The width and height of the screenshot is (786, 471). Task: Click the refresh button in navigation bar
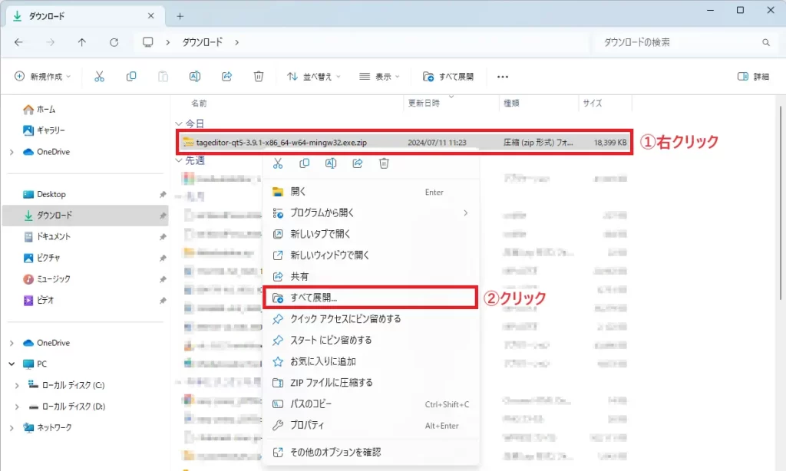click(114, 42)
